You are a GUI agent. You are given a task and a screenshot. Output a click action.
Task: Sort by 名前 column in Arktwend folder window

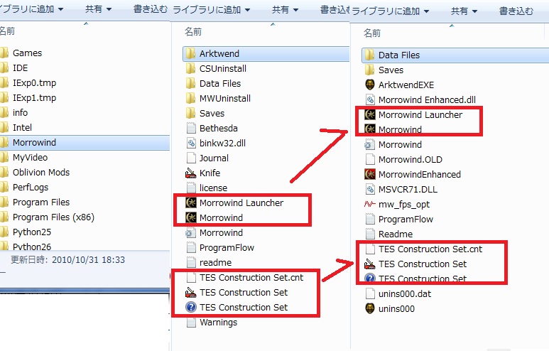tap(372, 33)
